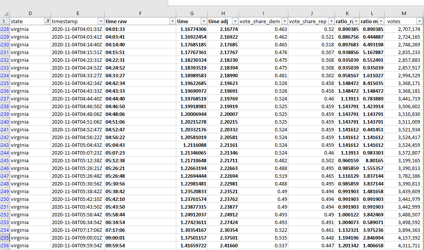Open the time raw filter dropdown
The height and width of the screenshot is (250, 424).
[x=172, y=21]
